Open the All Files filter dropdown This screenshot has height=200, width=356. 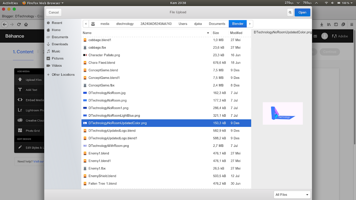click(x=292, y=195)
